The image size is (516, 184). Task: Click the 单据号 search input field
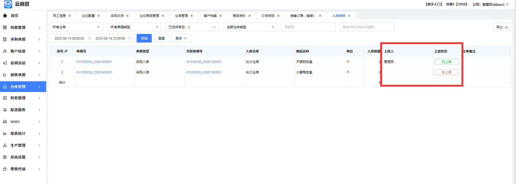point(308,27)
